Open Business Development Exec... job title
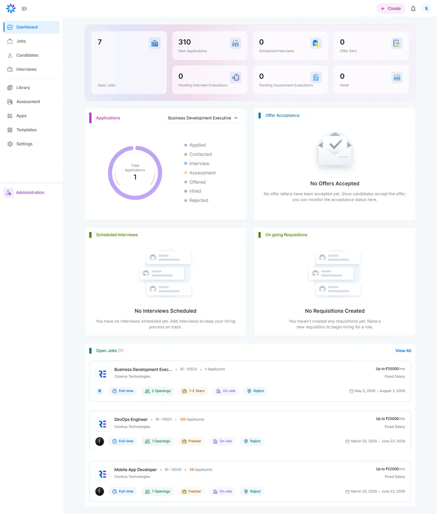The image size is (437, 514). 143,369
